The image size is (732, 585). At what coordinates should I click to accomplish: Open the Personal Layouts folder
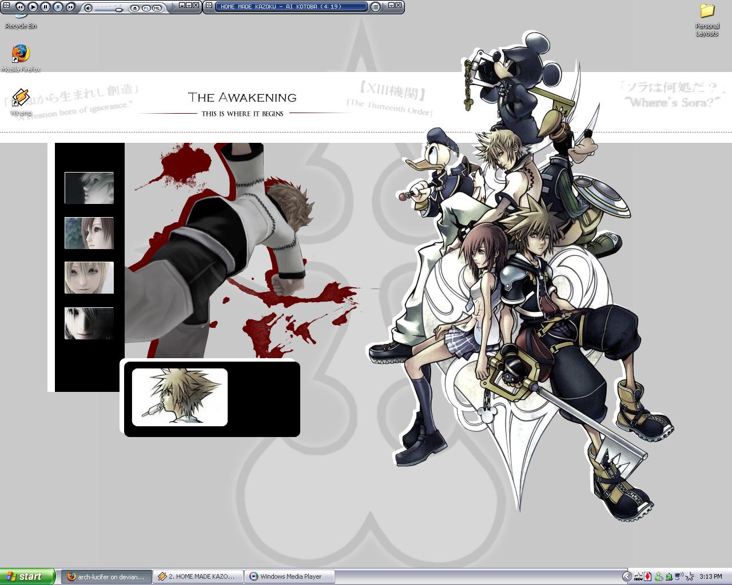pos(707,20)
